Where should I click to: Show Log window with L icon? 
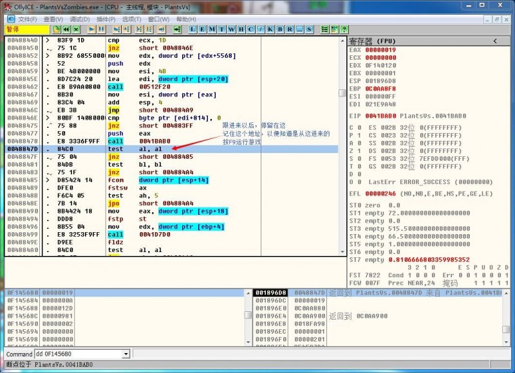tap(192, 30)
